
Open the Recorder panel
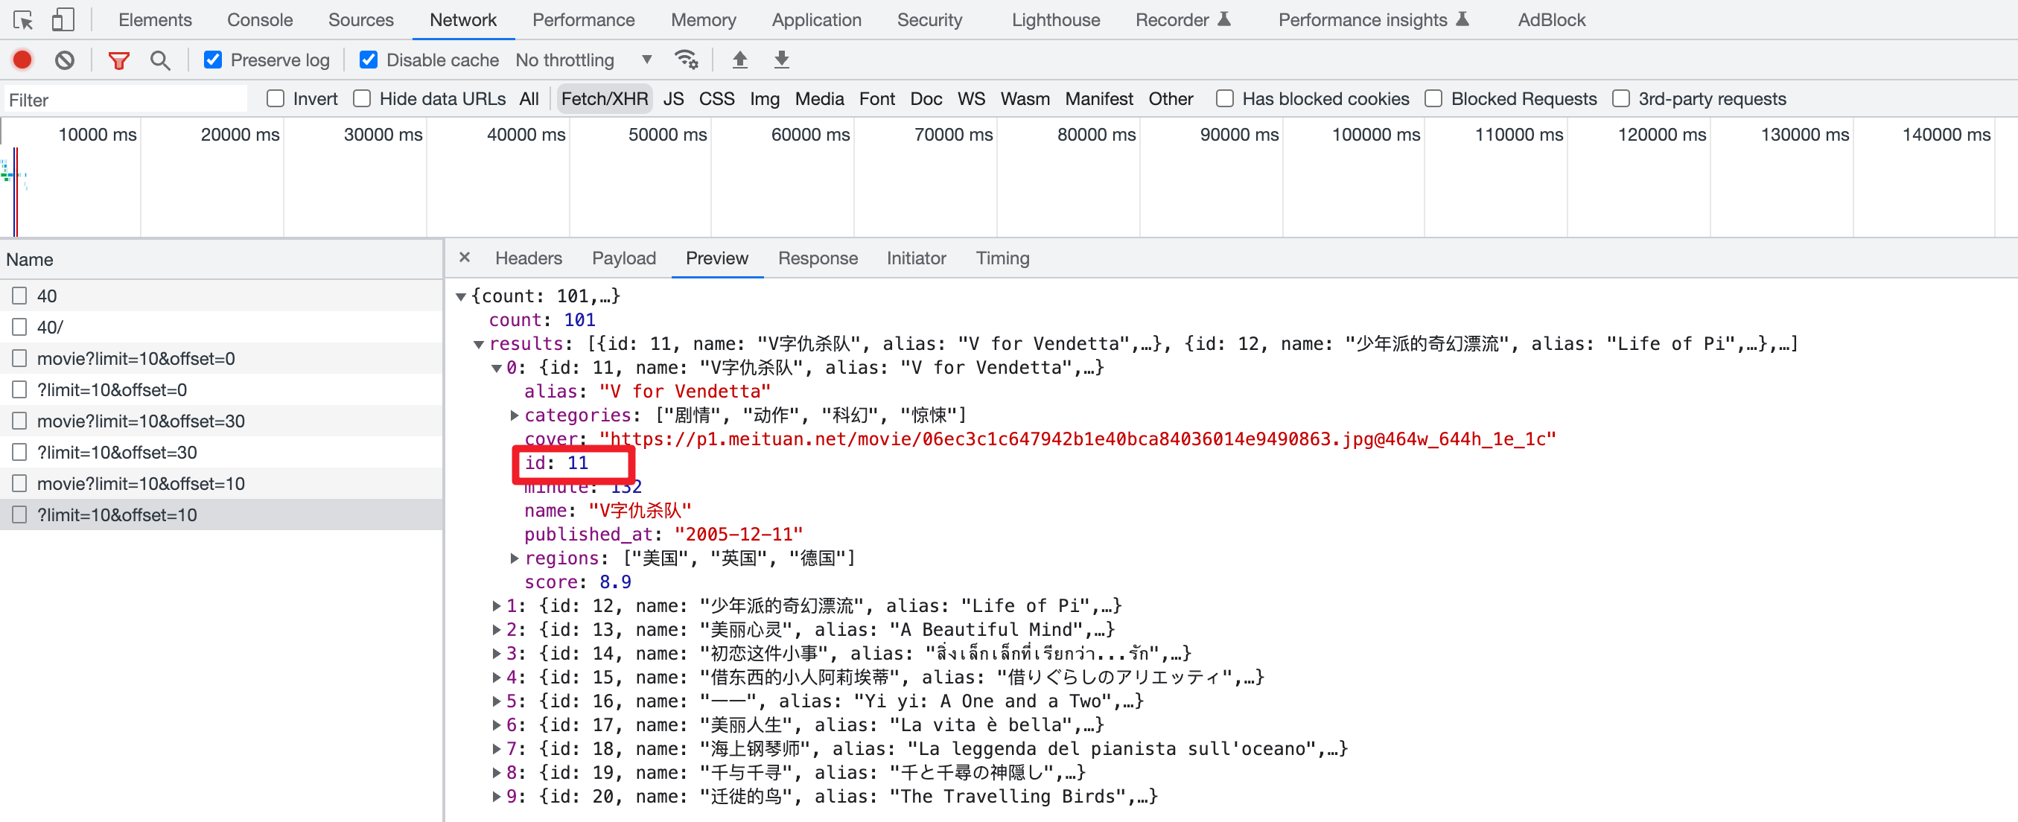pos(1183,20)
